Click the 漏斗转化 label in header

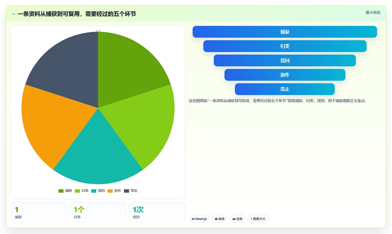373,13
